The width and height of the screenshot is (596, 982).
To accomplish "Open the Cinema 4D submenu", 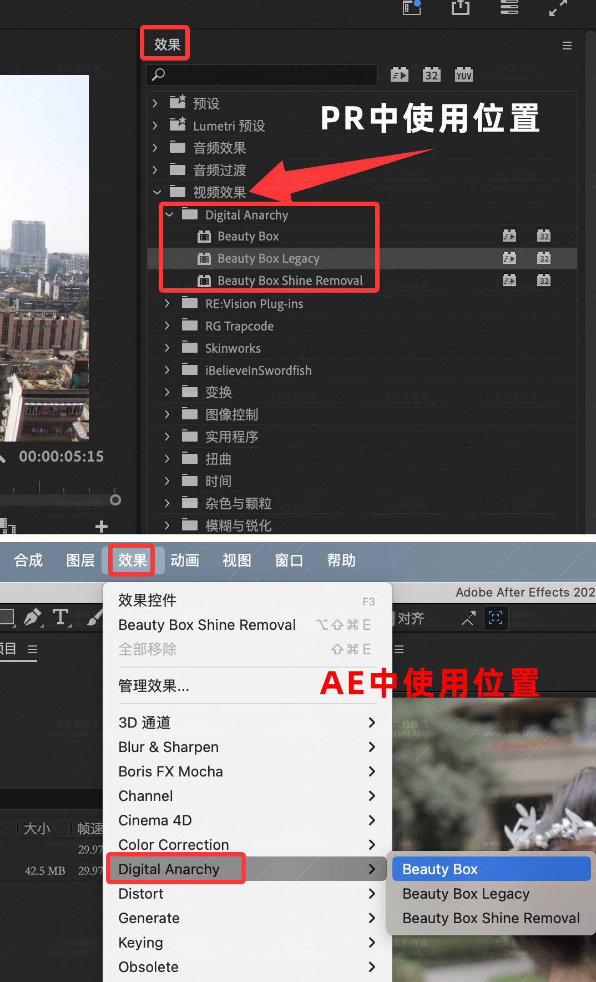I will tap(248, 820).
